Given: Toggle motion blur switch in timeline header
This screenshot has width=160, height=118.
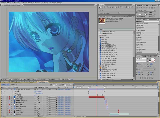Looking at the screenshot, I should [x=65, y=85].
